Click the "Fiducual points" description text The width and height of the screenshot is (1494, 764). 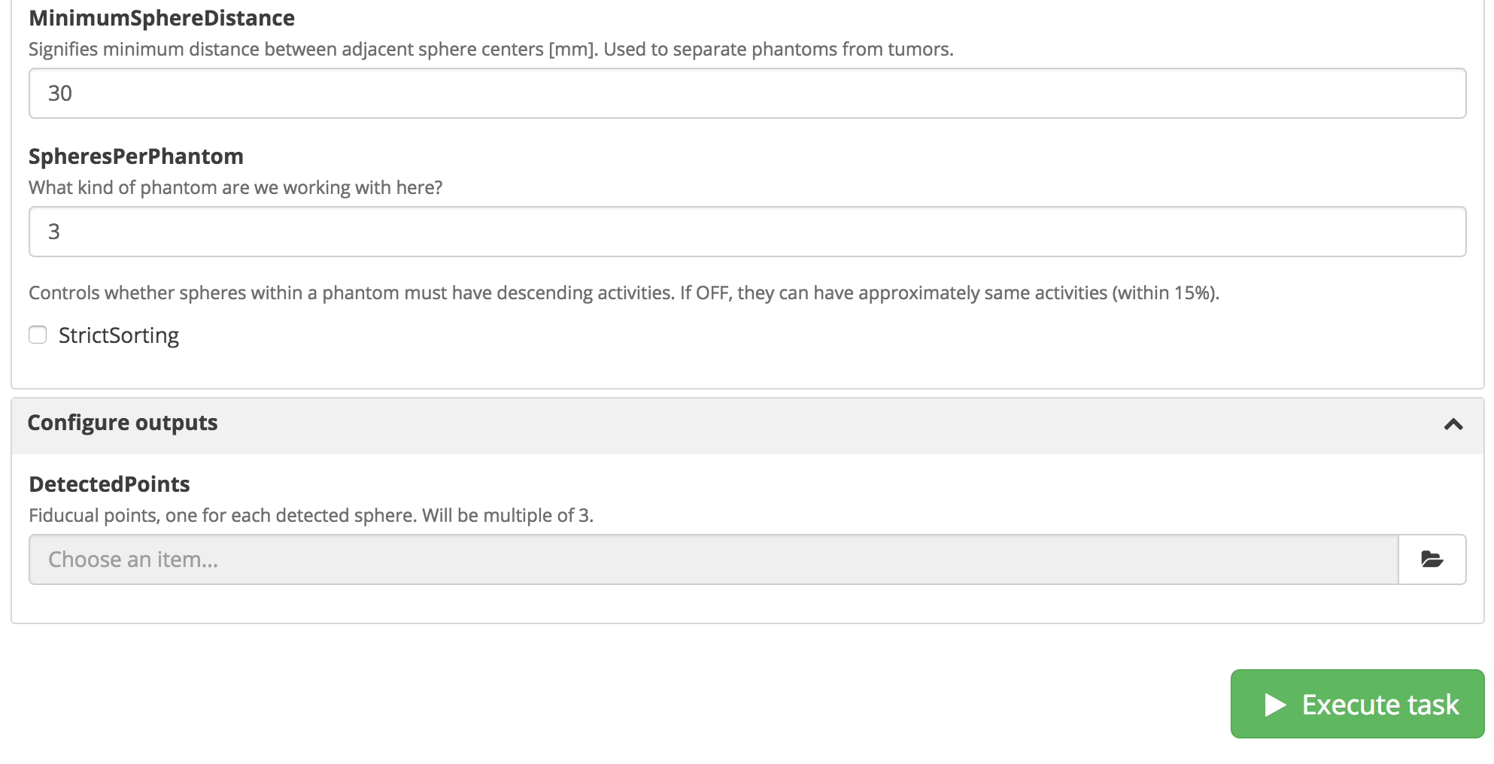[311, 516]
